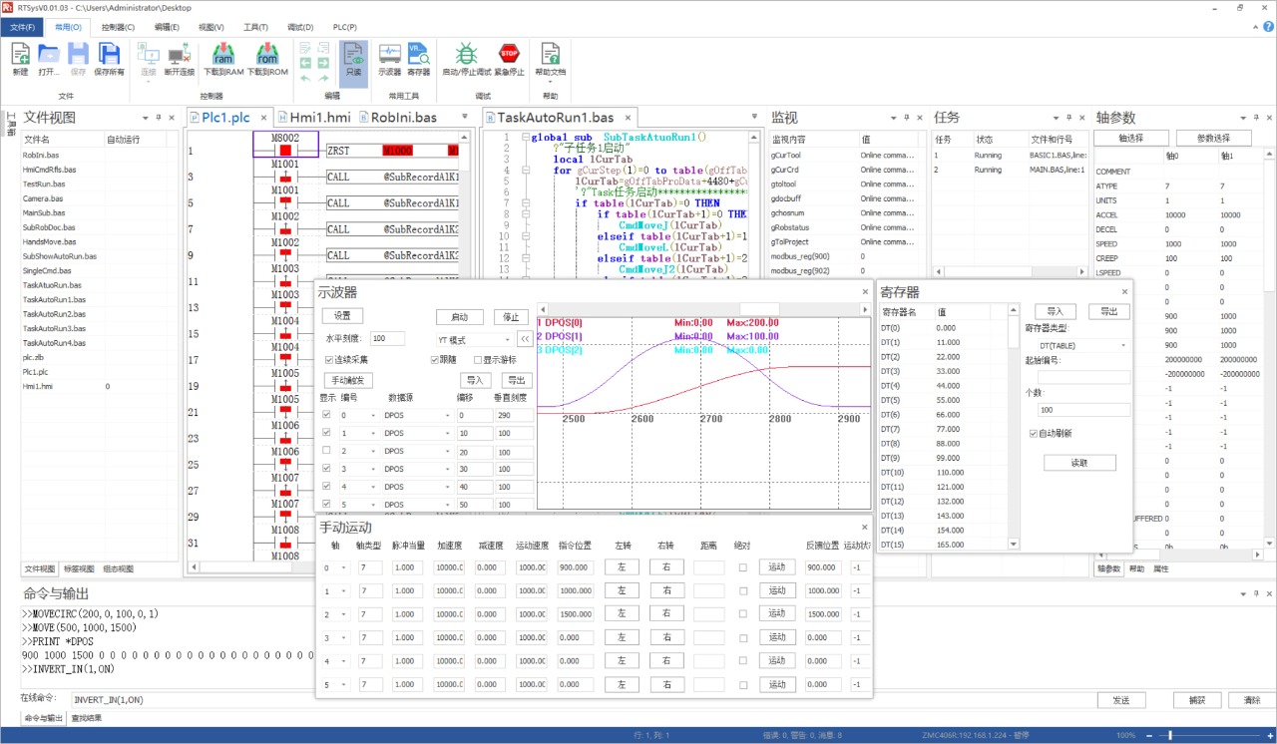The width and height of the screenshot is (1277, 744).
Task: Click the 轴选择 button
Action: pyautogui.click(x=1130, y=138)
